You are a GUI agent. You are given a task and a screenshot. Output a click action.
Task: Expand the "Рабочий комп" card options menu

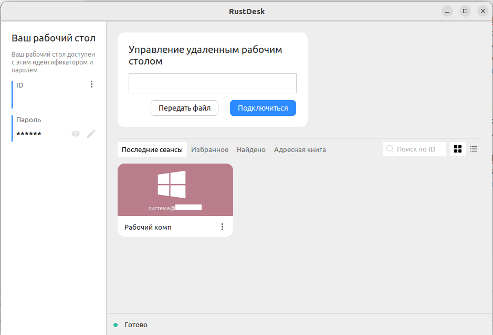point(222,227)
